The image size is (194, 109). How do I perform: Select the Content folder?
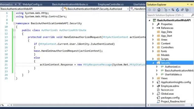click(166, 44)
